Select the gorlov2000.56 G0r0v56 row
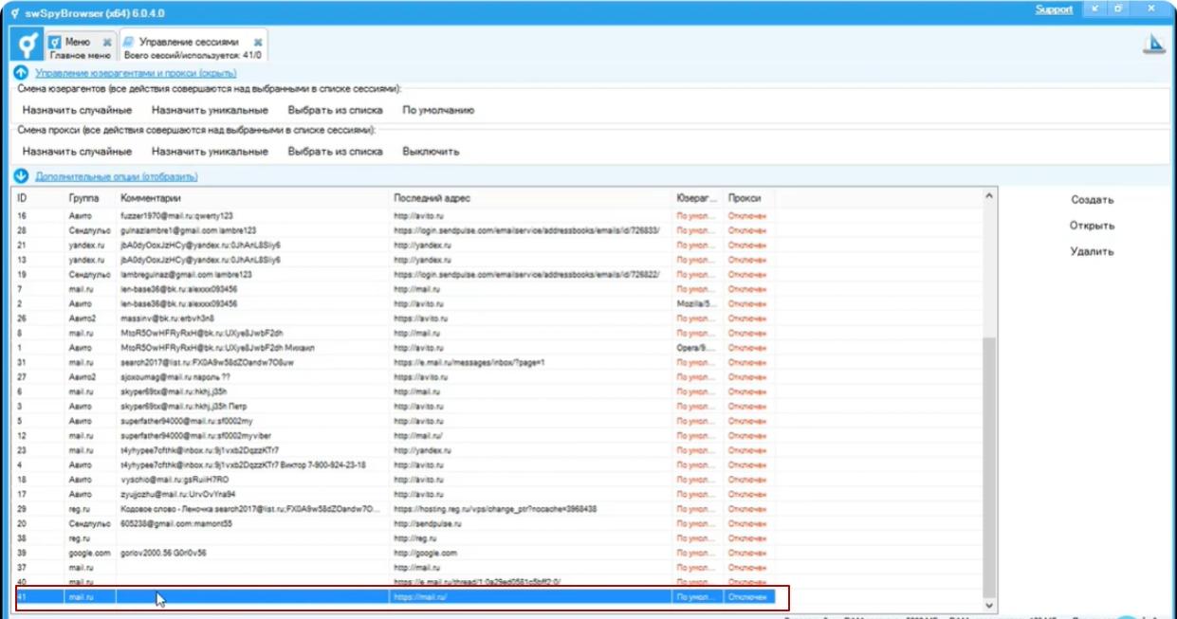 tap(395, 553)
